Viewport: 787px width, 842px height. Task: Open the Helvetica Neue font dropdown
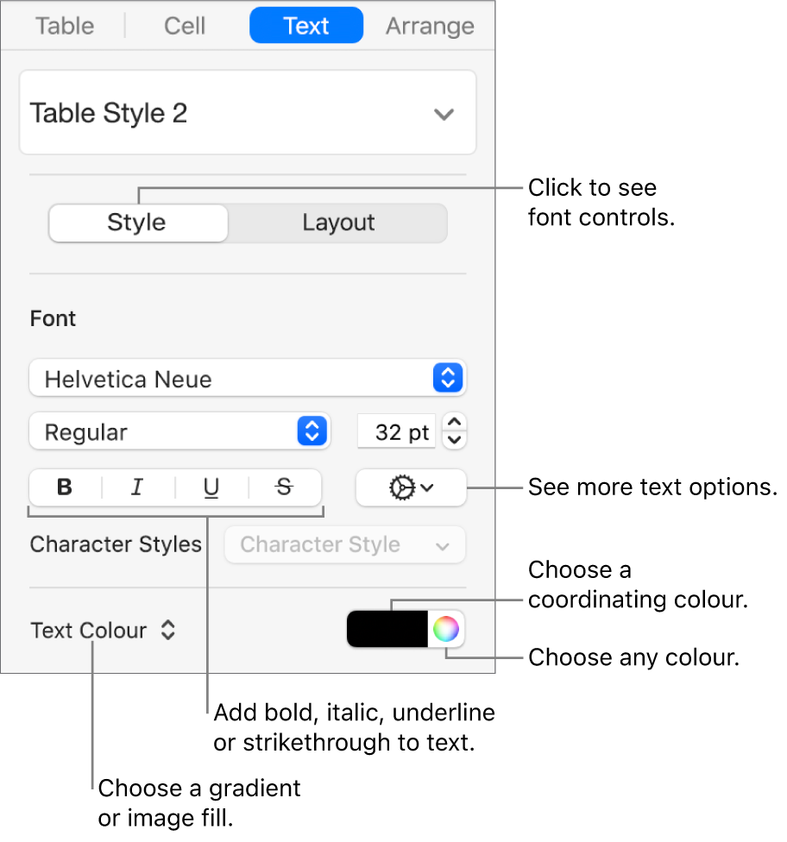click(x=248, y=379)
